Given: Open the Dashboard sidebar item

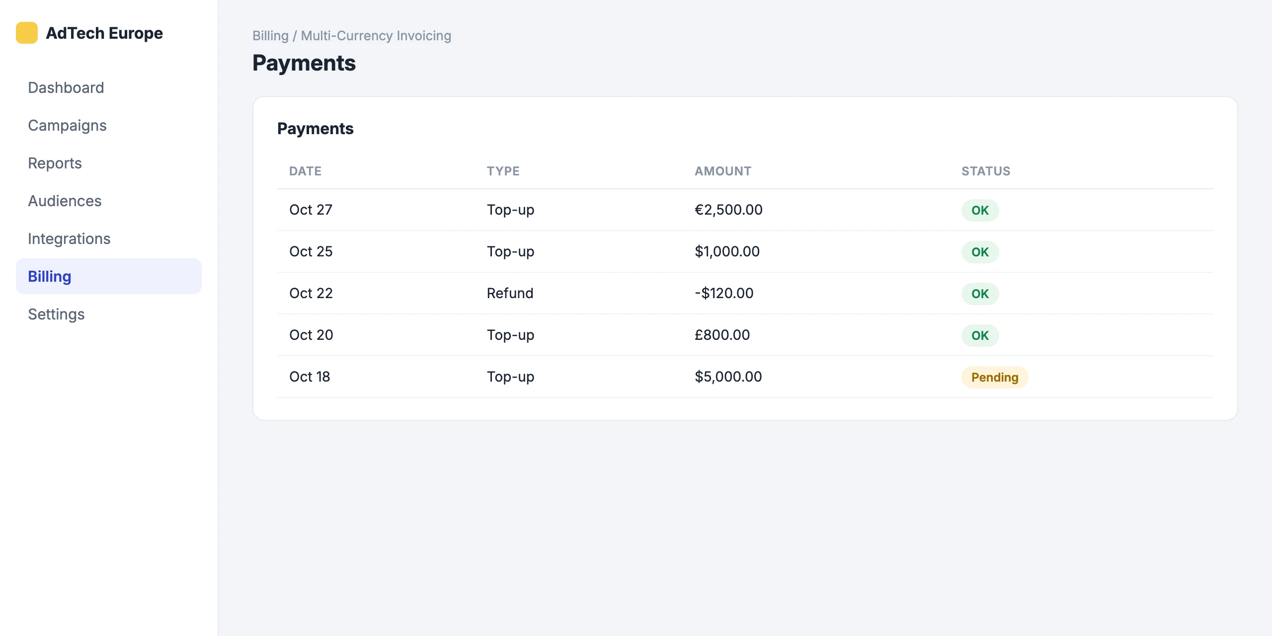Looking at the screenshot, I should point(109,87).
